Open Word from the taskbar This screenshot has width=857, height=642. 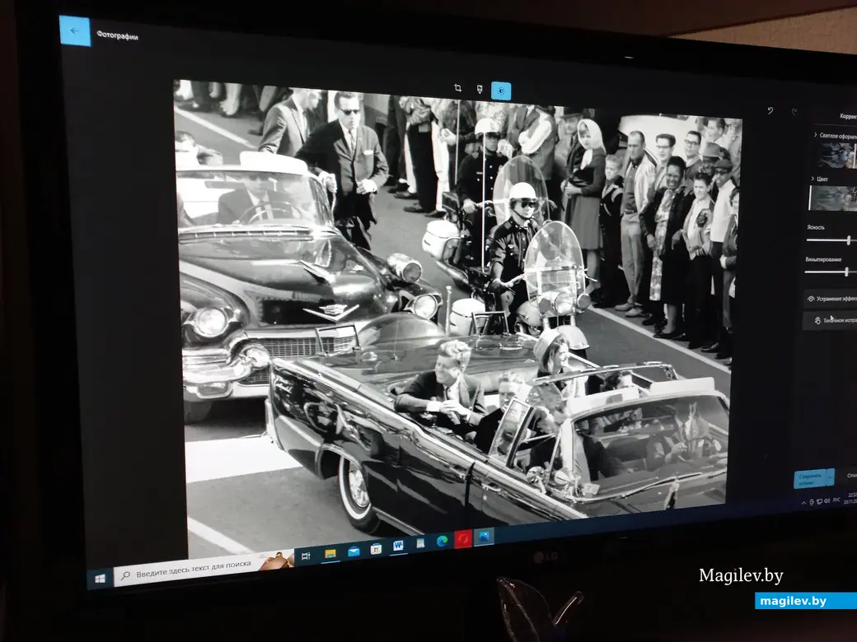point(399,545)
